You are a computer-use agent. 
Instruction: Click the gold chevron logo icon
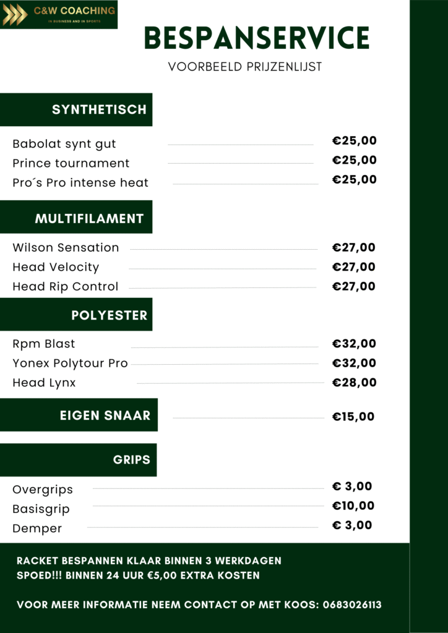point(15,14)
